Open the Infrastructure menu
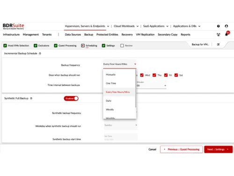 coord(11,35)
